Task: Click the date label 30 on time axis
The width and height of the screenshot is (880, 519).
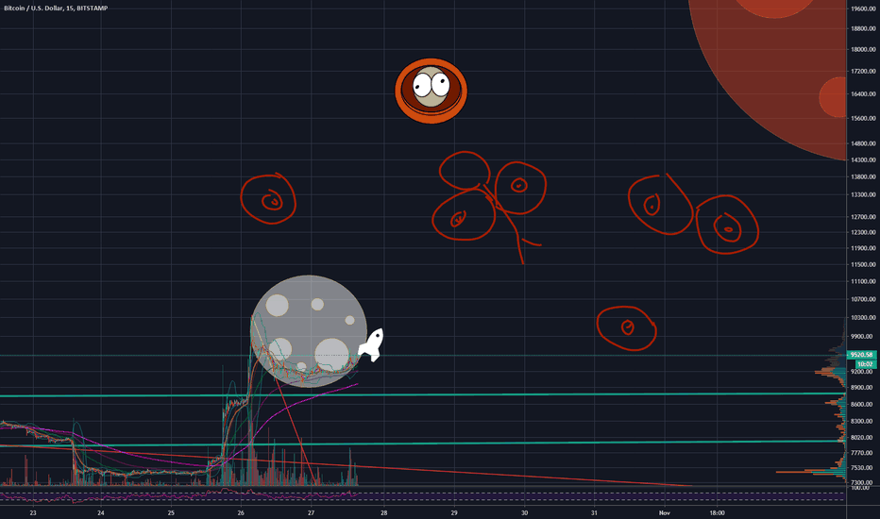Action: [524, 512]
